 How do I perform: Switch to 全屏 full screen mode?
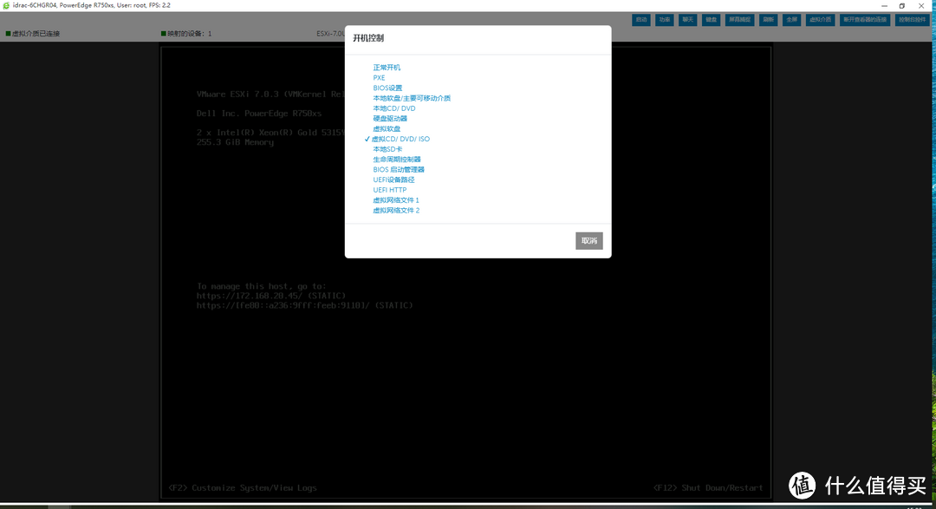791,19
